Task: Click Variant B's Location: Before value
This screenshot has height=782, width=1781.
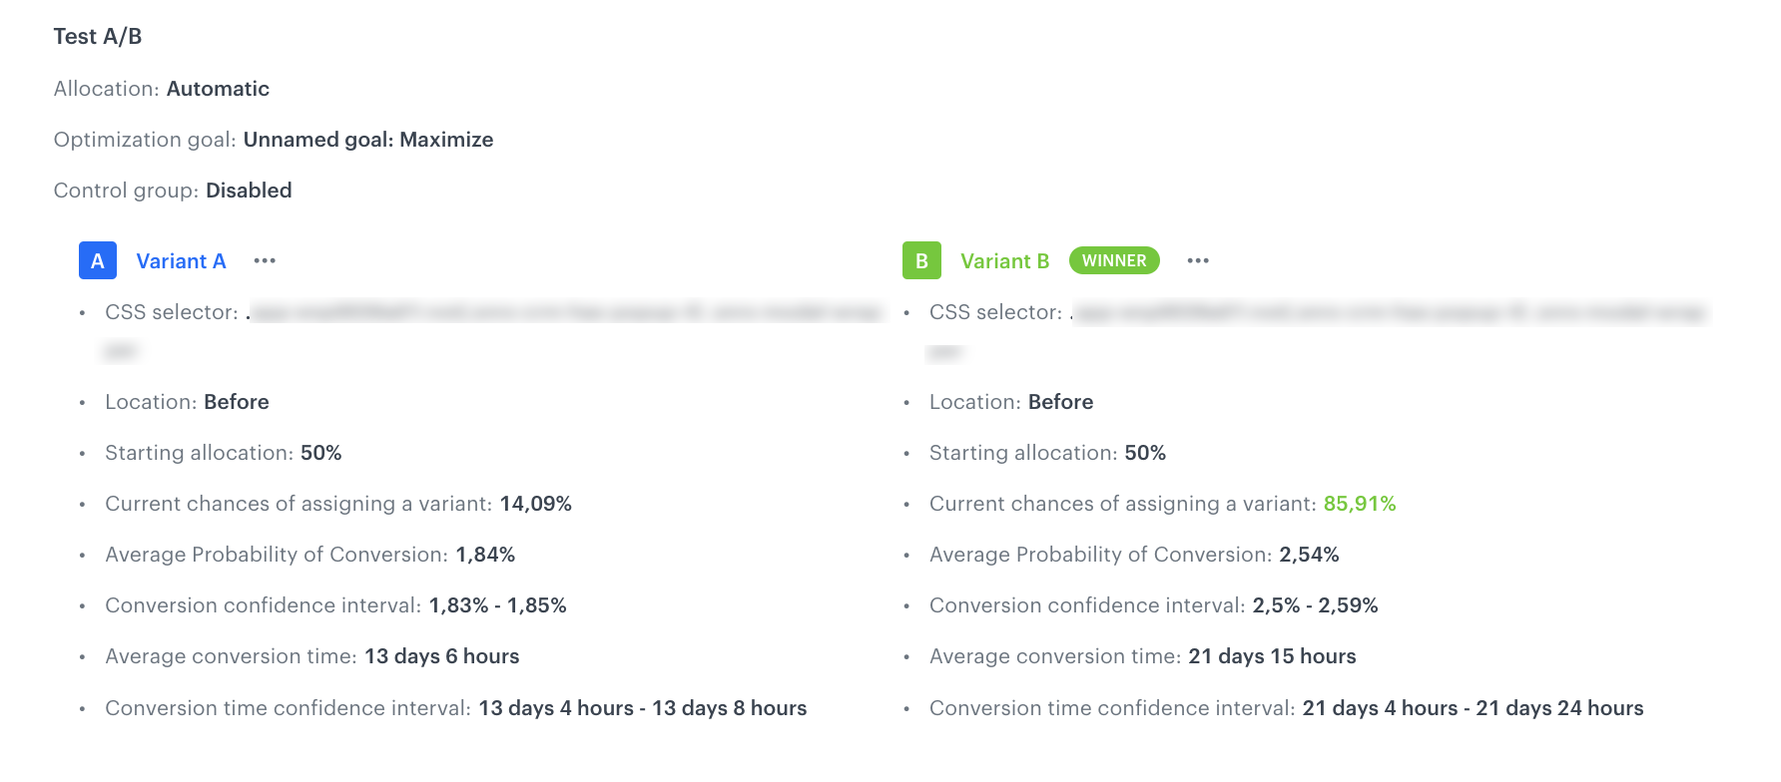Action: (x=1060, y=402)
